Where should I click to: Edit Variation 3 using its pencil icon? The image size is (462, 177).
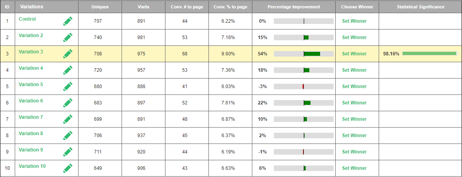[x=68, y=54]
